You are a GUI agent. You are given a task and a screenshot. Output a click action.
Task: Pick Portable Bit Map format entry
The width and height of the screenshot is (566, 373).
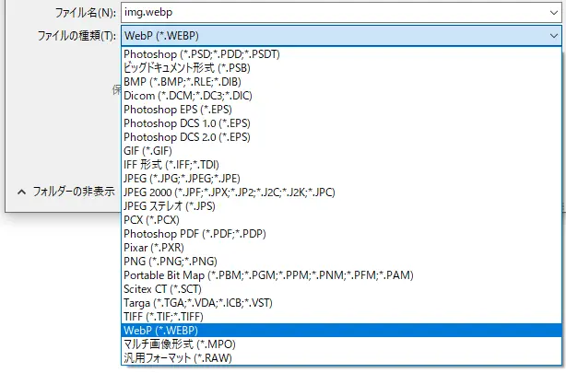pos(341,275)
